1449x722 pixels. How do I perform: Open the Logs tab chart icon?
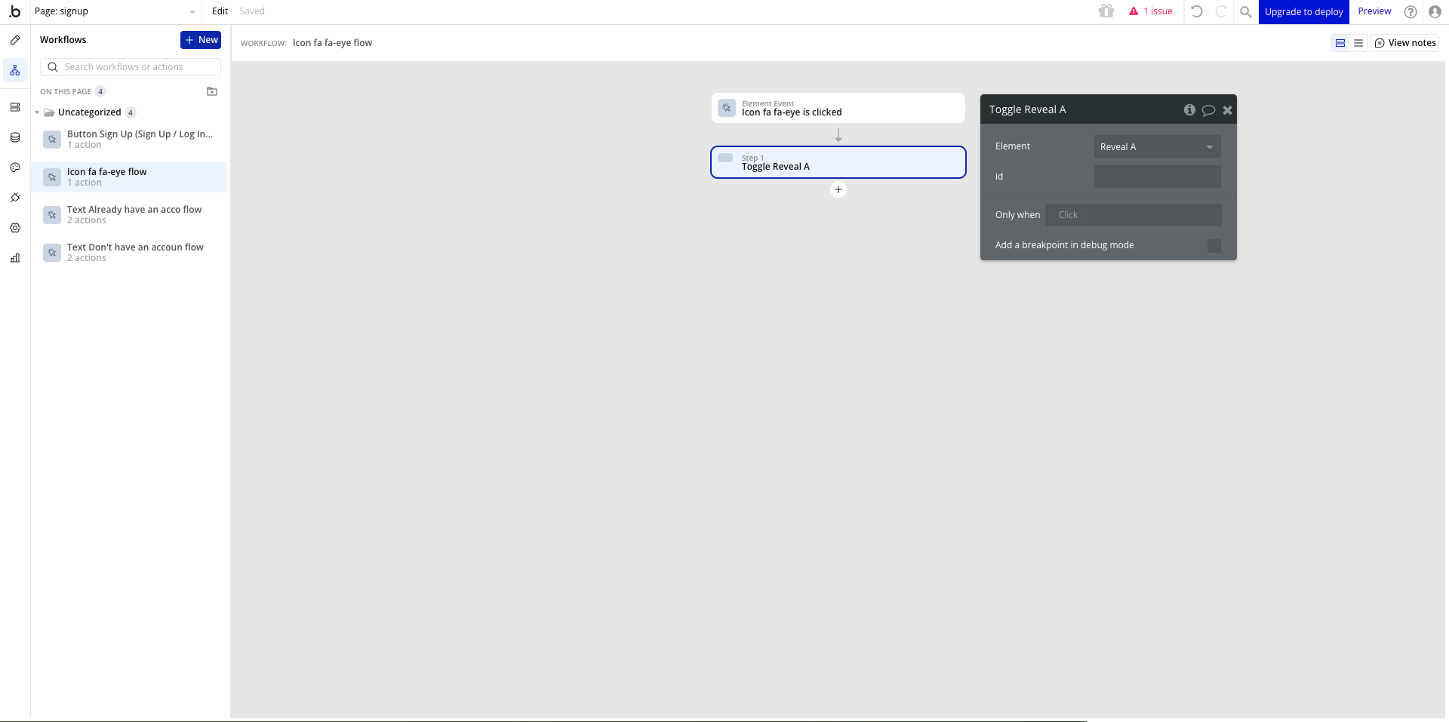pos(15,258)
